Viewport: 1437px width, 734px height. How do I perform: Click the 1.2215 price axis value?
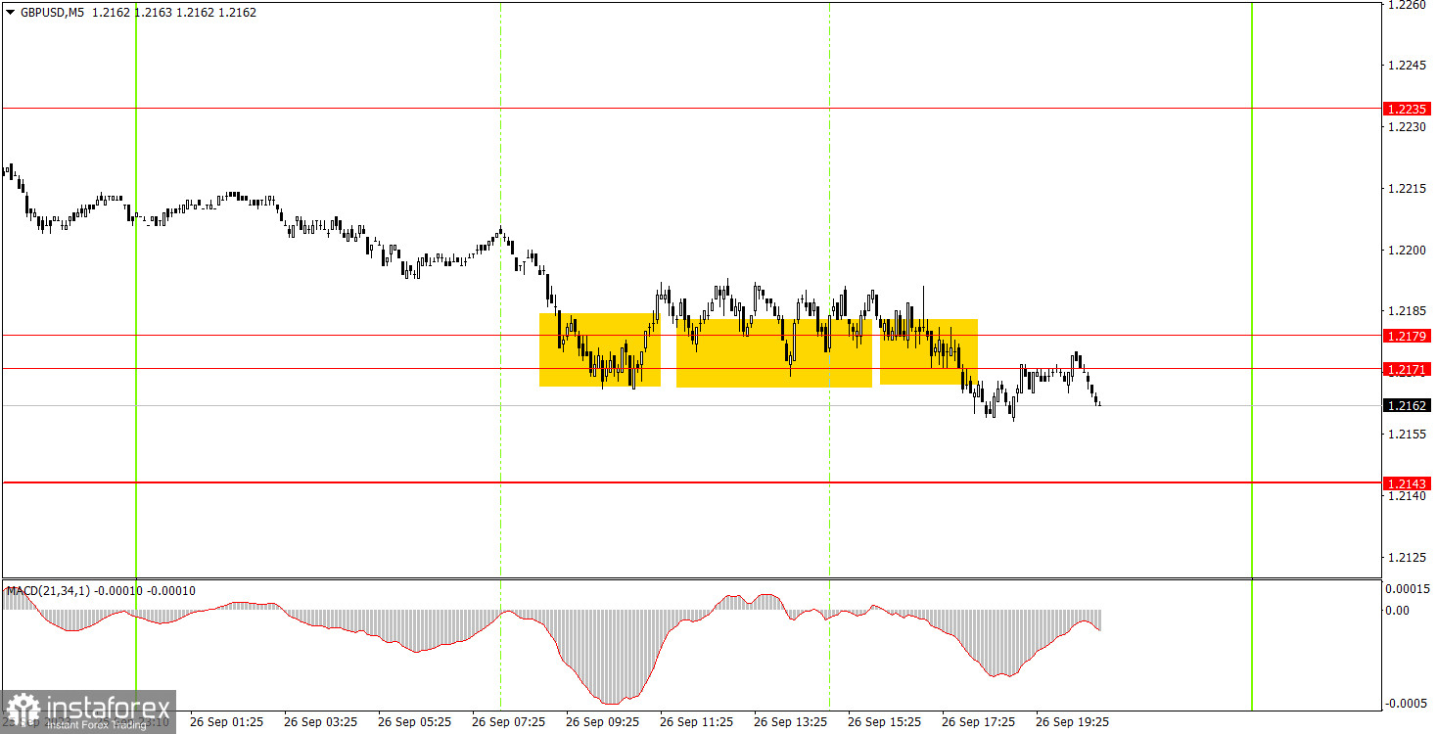[x=1407, y=188]
